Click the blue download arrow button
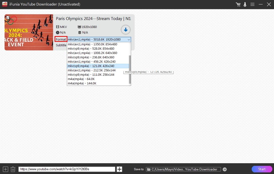 pos(126,30)
